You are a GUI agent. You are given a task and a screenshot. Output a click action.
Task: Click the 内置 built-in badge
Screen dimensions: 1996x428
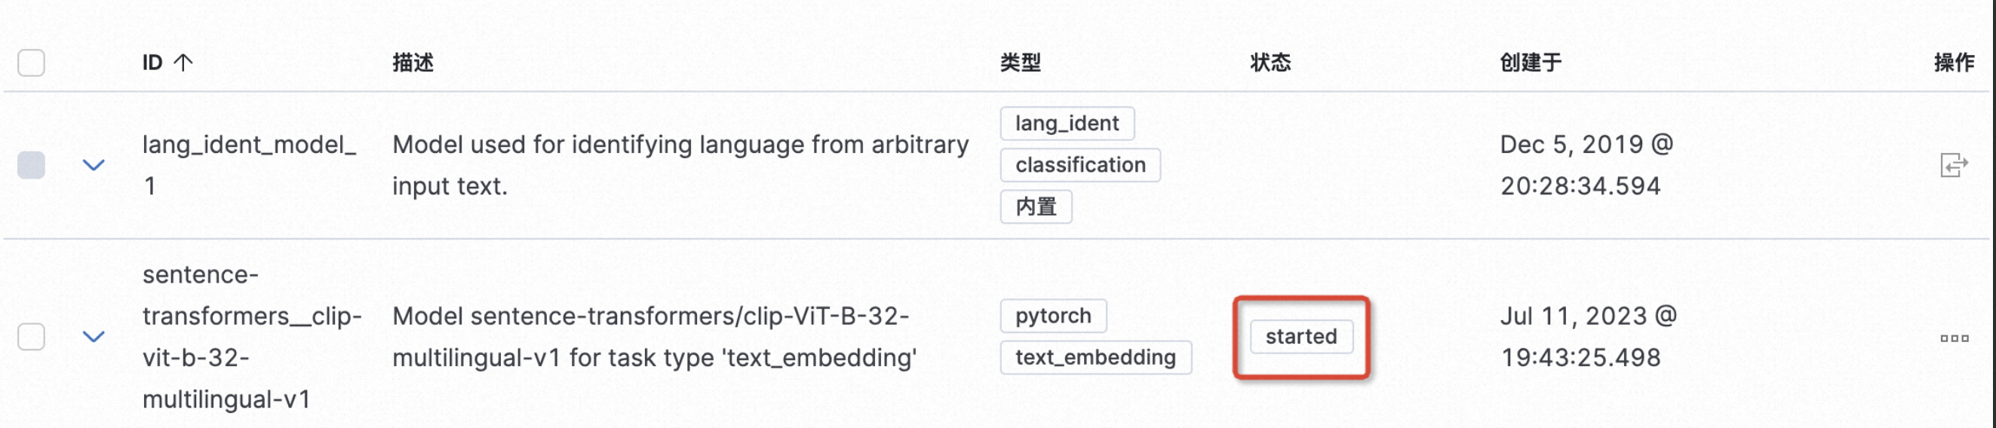click(x=1036, y=206)
